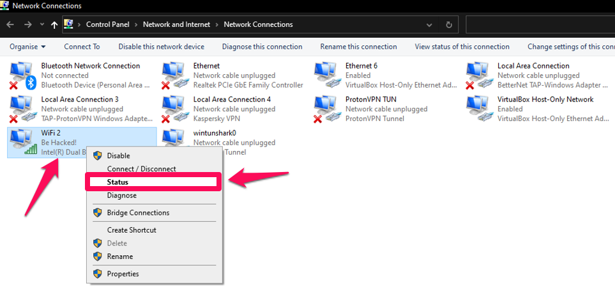The image size is (615, 291).
Task: Select the Local Area Connection BetterNet icon
Action: pos(480,76)
